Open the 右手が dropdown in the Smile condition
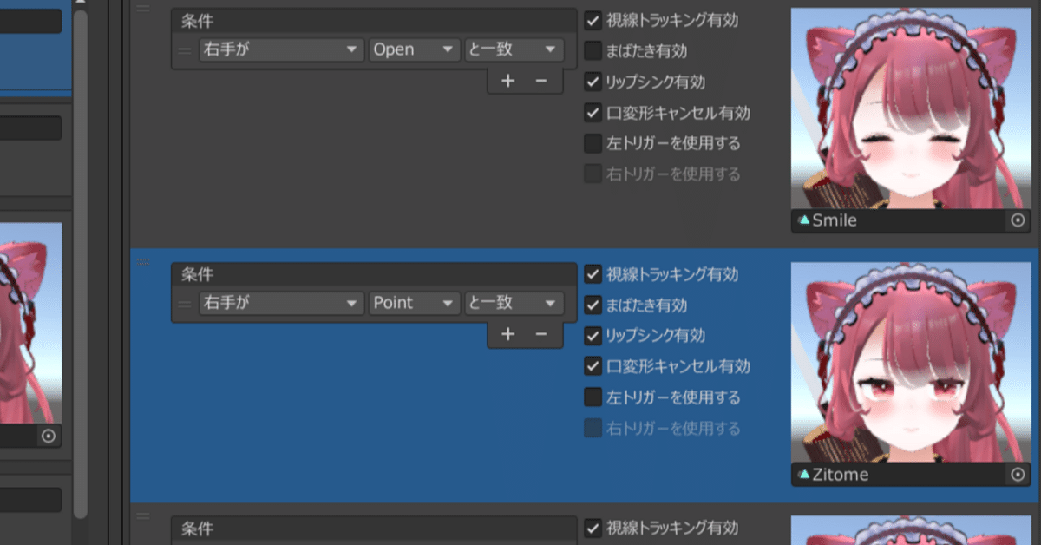Viewport: 1041px width, 545px height. (x=280, y=49)
